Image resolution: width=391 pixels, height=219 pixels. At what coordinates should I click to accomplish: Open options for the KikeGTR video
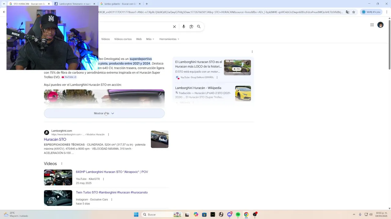pyautogui.click(x=104, y=179)
